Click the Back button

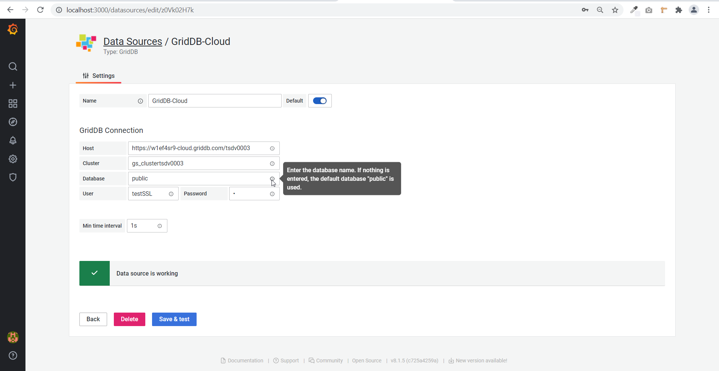pyautogui.click(x=93, y=319)
